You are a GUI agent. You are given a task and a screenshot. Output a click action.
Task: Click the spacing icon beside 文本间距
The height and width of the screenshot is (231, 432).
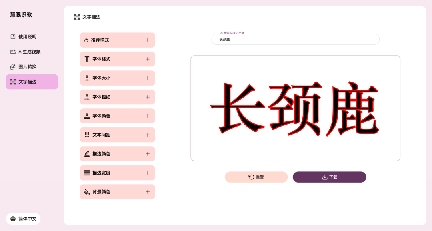pyautogui.click(x=87, y=135)
